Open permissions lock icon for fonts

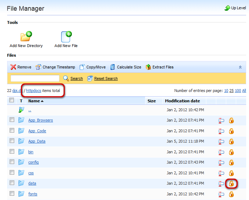pos(231,194)
